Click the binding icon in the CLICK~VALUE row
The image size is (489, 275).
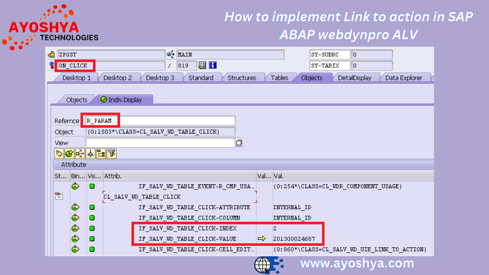point(75,239)
